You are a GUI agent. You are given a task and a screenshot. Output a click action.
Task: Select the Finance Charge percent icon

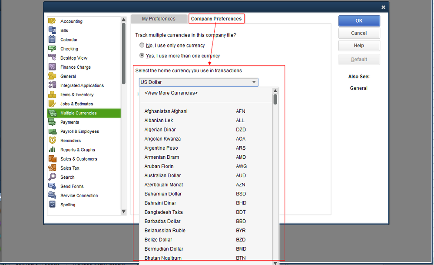[x=52, y=67]
